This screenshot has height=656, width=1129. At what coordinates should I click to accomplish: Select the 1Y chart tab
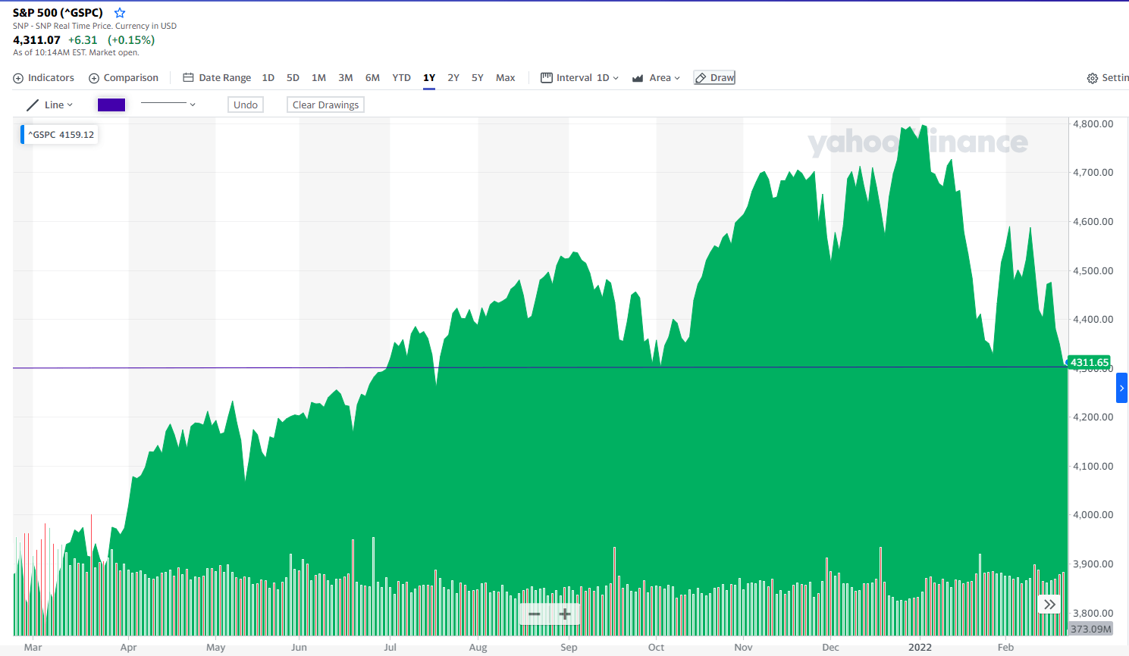coord(429,77)
